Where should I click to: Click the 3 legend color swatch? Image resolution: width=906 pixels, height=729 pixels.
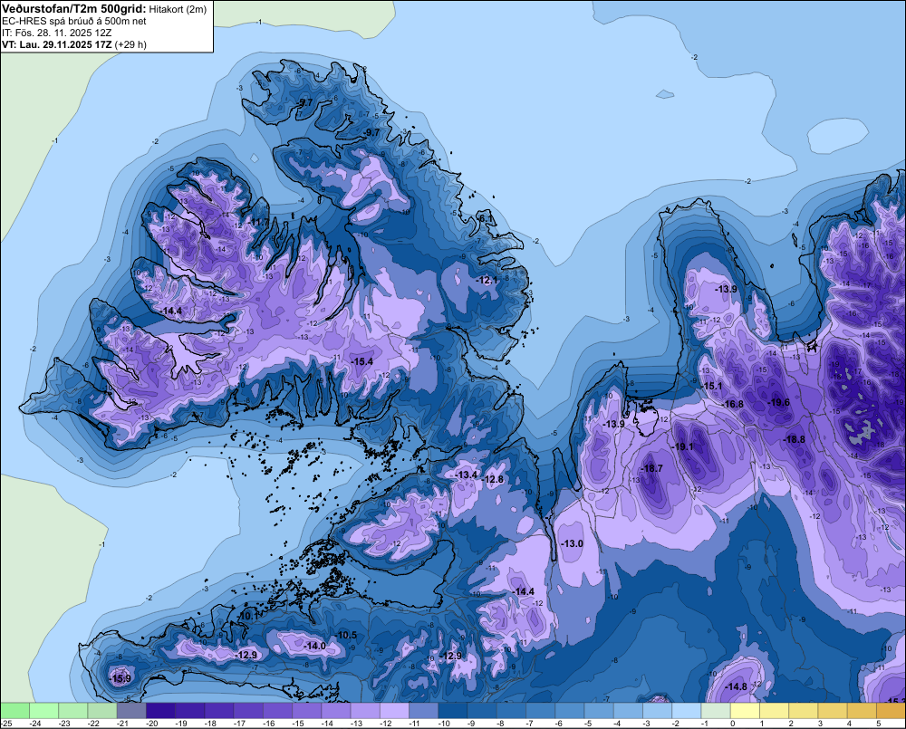tap(834, 710)
